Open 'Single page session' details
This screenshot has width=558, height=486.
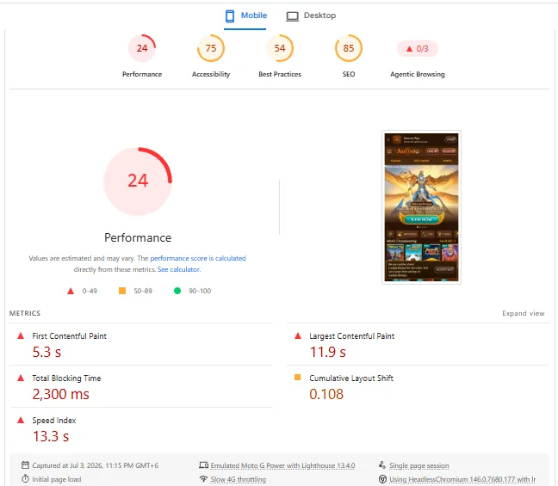coord(418,465)
